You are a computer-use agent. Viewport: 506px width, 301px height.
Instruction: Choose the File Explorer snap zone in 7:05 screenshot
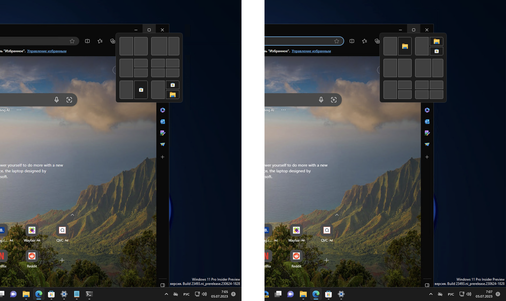(173, 95)
